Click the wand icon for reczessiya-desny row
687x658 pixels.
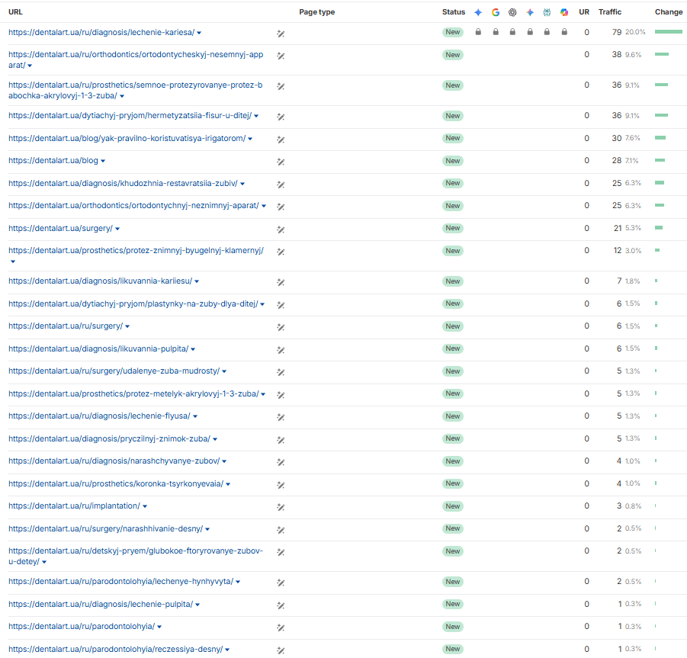pos(281,650)
